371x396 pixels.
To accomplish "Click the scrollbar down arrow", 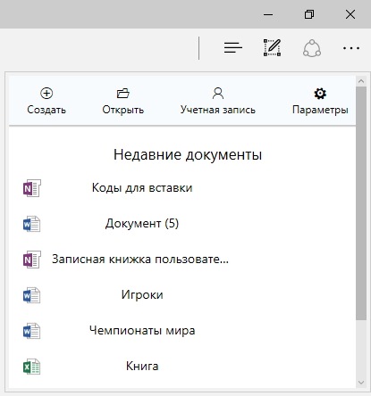I will tap(361, 383).
